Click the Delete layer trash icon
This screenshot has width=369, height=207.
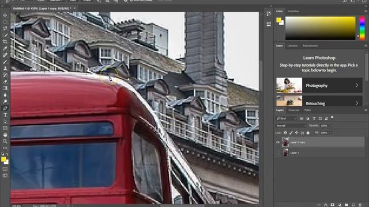[360, 205]
